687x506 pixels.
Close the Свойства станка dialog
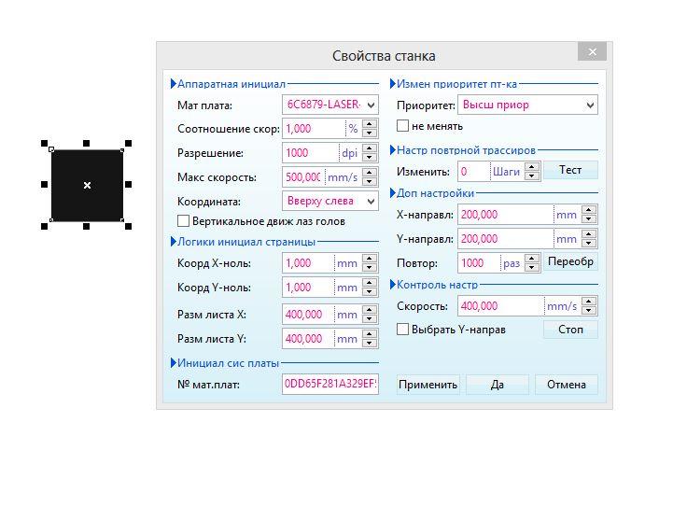[x=592, y=52]
